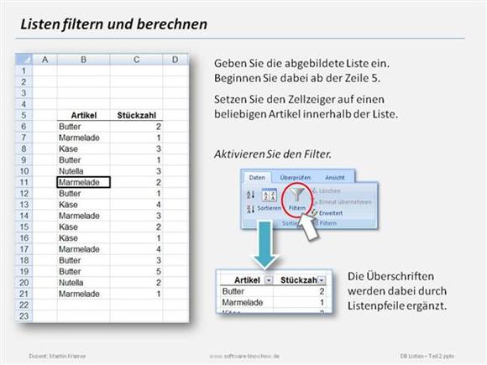Open the Artikel filter dropdown arrow
The width and height of the screenshot is (487, 365).
click(x=269, y=280)
